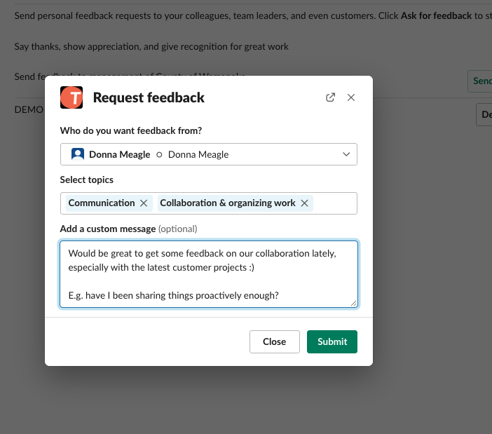Close the Request feedback dialog with X

click(x=351, y=97)
